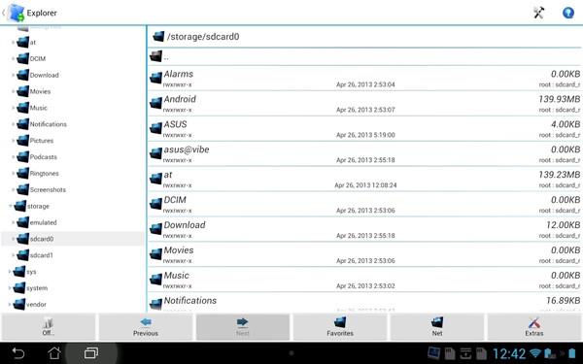The width and height of the screenshot is (583, 364).
Task: Expand the sdcard1 tree node
Action: coord(14,255)
